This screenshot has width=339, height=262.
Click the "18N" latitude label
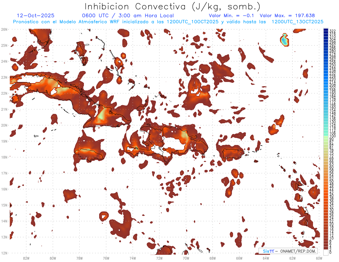click(4, 157)
